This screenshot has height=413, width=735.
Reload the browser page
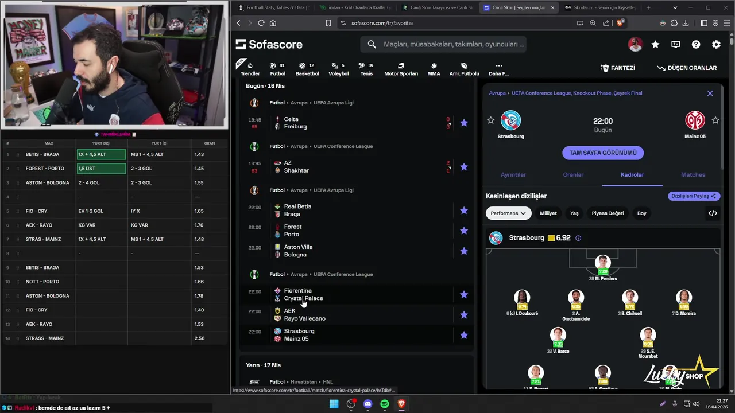[x=261, y=23]
